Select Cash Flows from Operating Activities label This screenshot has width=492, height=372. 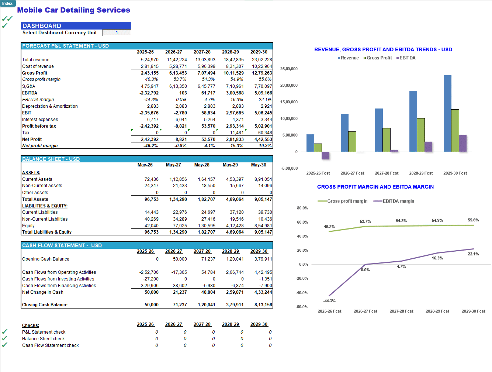point(59,272)
